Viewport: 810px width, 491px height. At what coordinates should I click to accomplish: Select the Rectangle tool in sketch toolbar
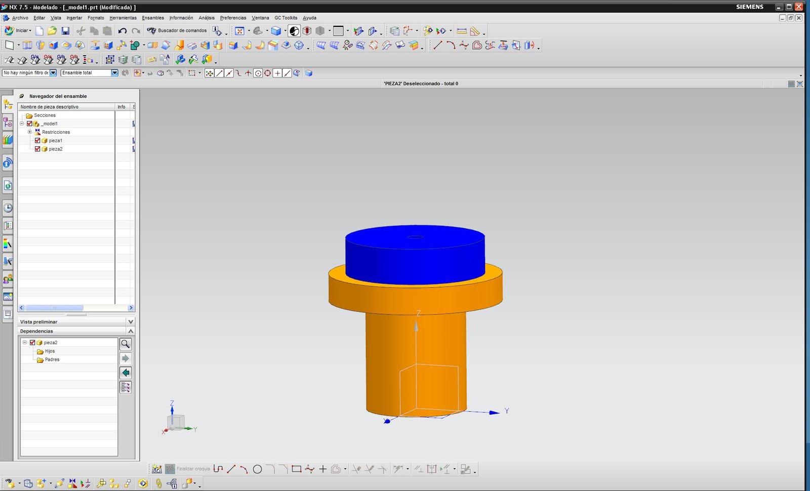tap(297, 469)
